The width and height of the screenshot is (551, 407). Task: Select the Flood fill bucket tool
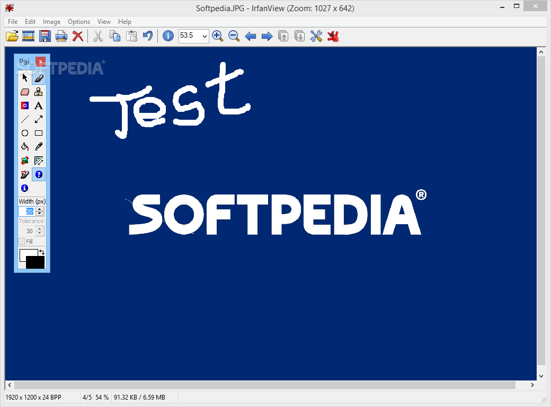click(24, 147)
